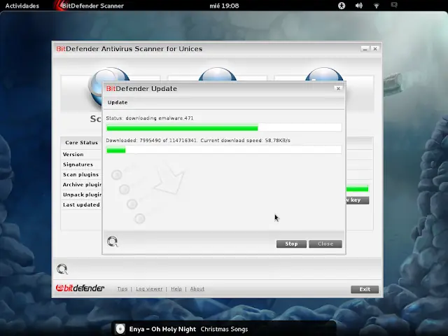Click the spinning activity icon in Update dialog

pyautogui.click(x=112, y=241)
